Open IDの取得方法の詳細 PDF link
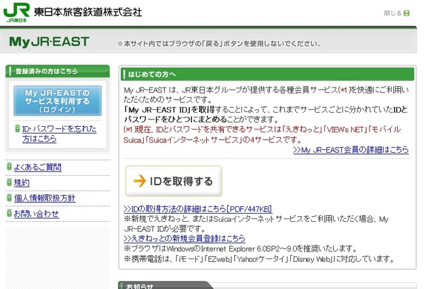Screen dimensions: 434x289 pyautogui.click(x=198, y=209)
